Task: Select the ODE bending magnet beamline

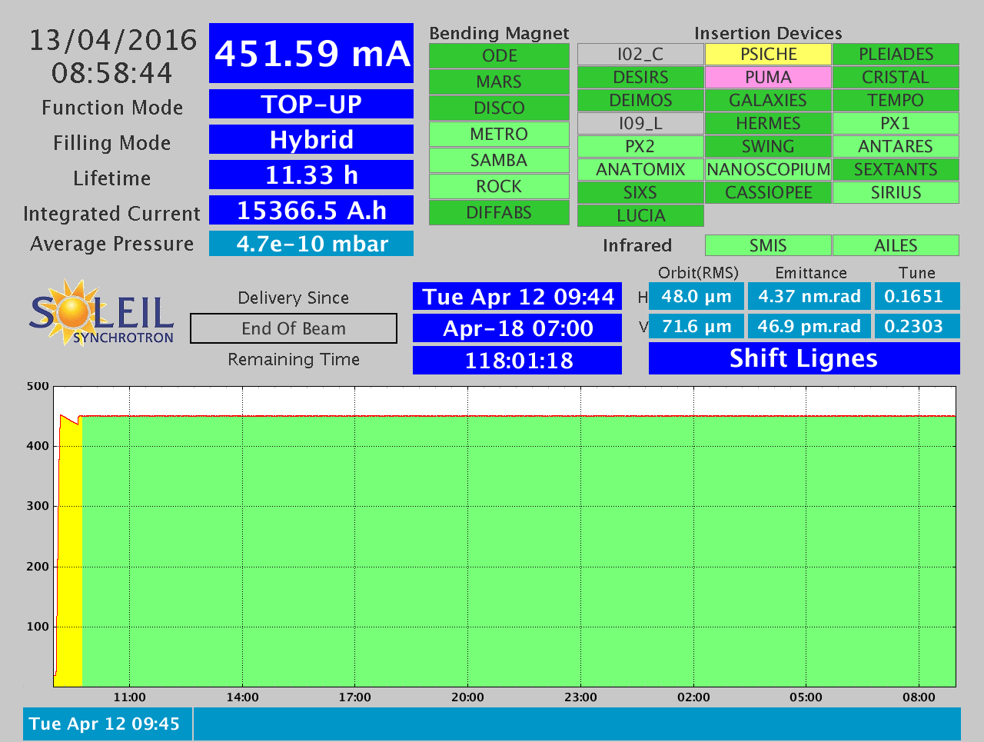Action: (x=499, y=56)
